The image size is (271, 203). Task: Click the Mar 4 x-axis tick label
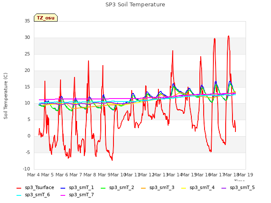tap(33, 175)
